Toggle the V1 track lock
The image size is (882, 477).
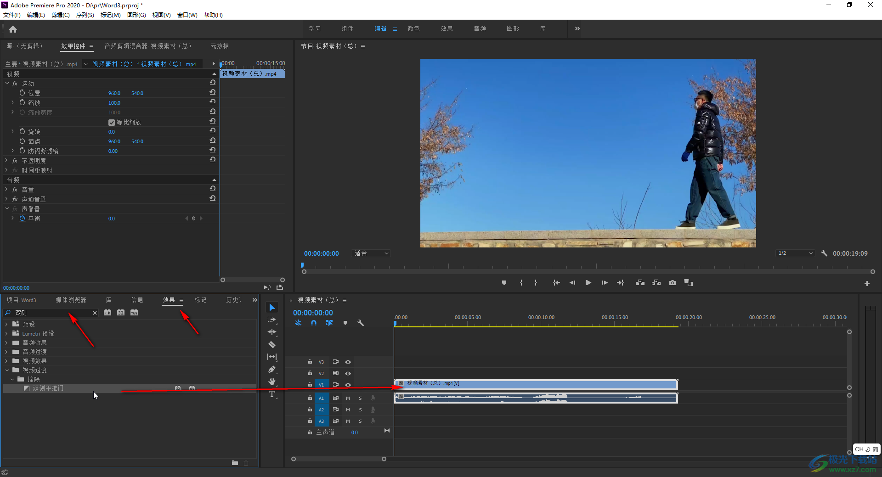310,385
